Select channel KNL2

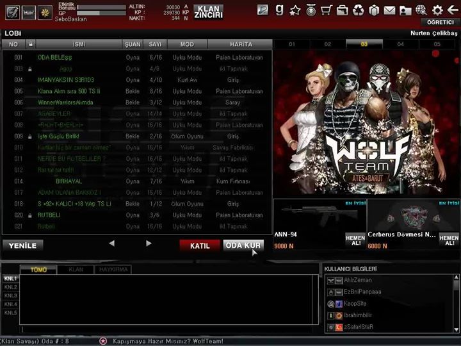(11, 287)
